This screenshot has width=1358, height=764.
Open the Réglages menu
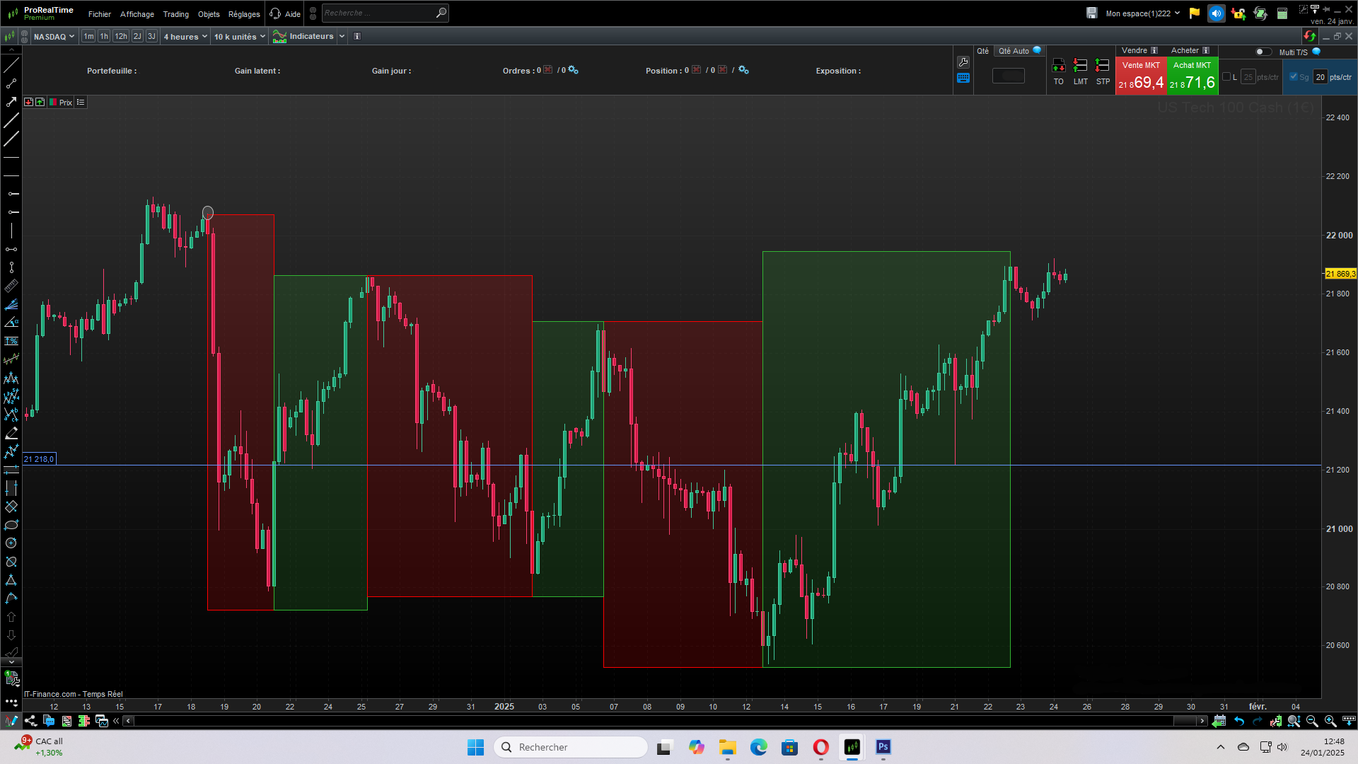[244, 14]
